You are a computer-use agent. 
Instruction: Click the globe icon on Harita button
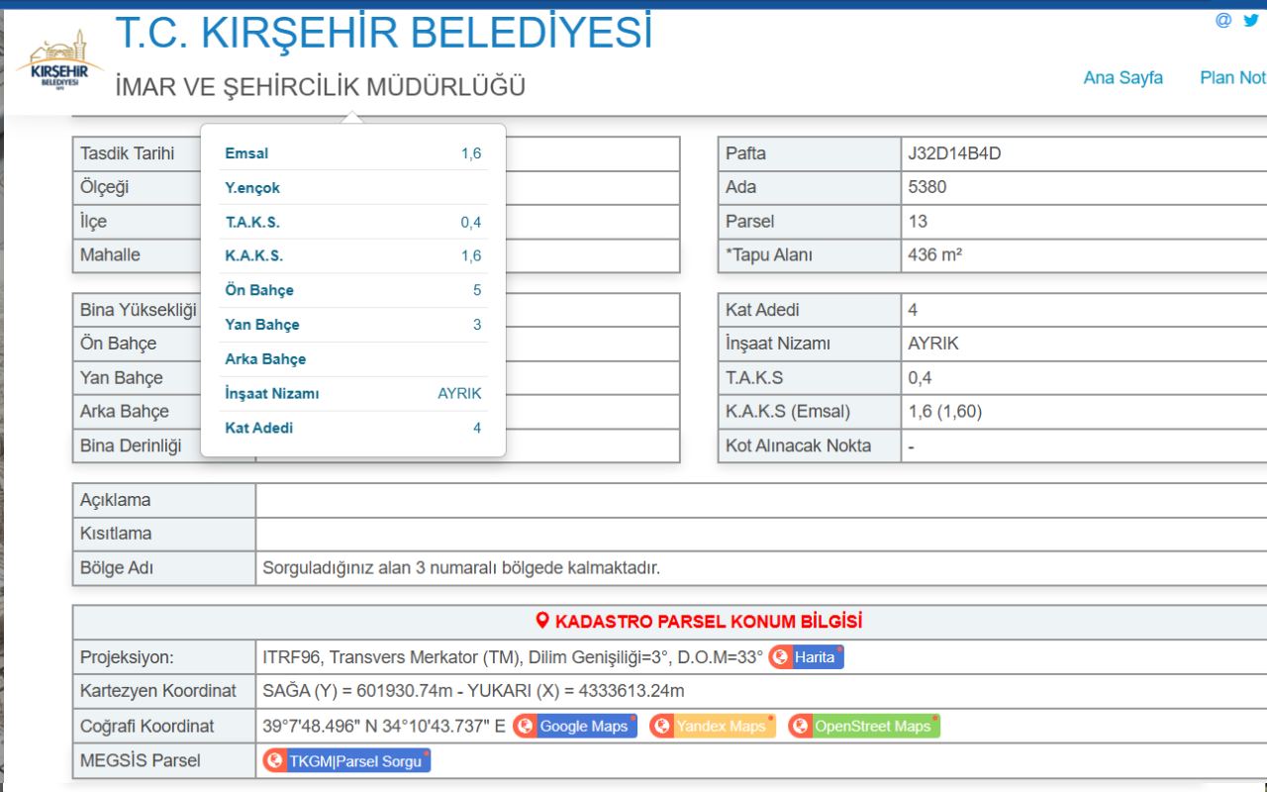click(x=781, y=657)
